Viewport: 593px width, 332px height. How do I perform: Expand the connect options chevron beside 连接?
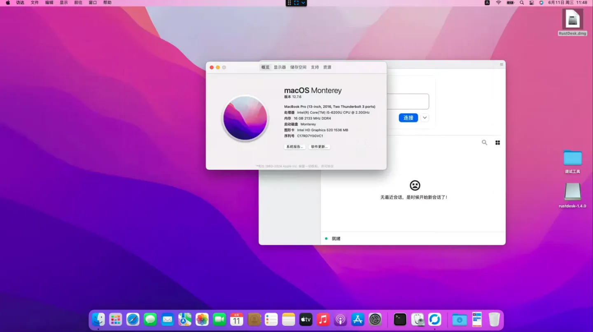click(x=425, y=118)
